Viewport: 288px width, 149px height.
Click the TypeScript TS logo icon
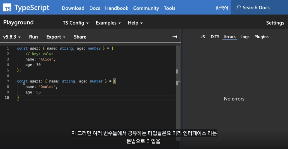point(7,7)
